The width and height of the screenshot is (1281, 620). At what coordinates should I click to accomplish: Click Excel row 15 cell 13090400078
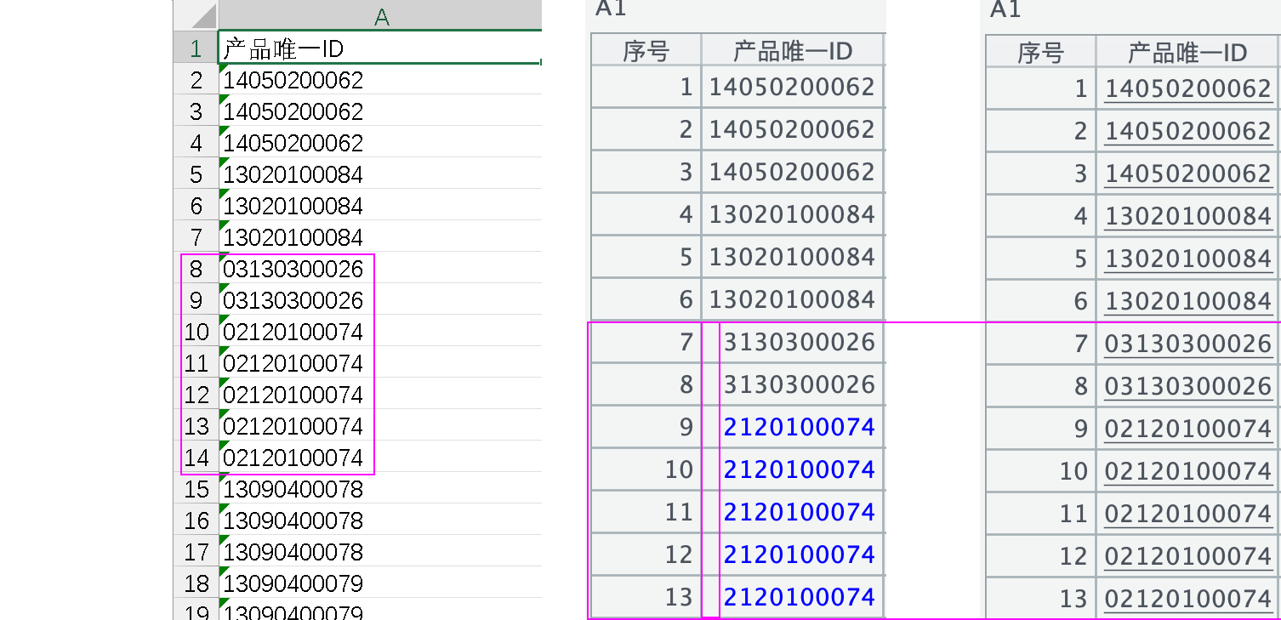[293, 489]
